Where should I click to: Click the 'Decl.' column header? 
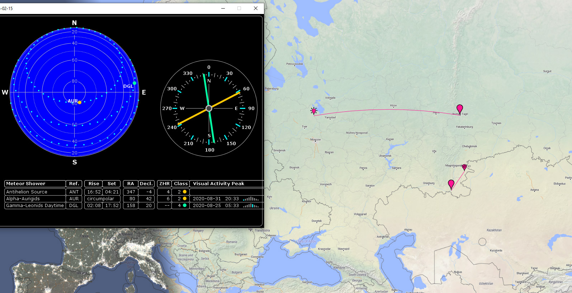[x=146, y=184]
